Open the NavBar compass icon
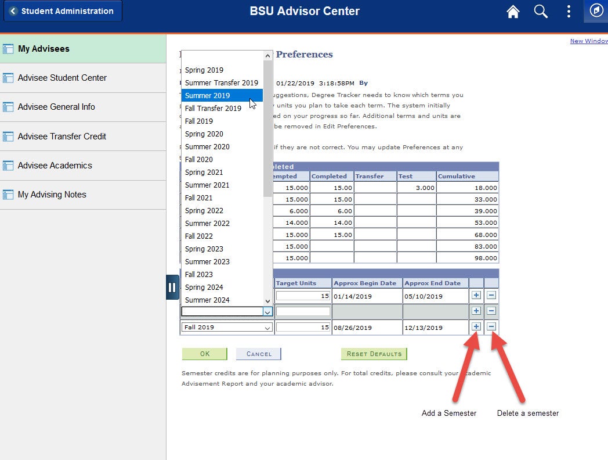The height and width of the screenshot is (460, 608). [596, 10]
